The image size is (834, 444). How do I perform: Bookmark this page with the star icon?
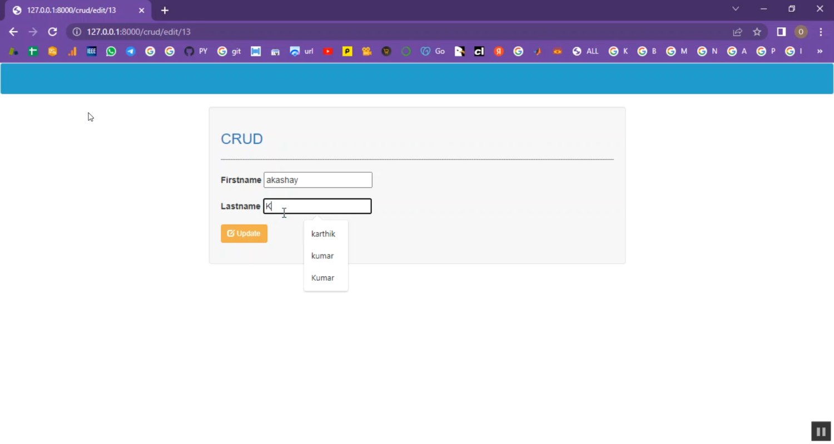[757, 32]
